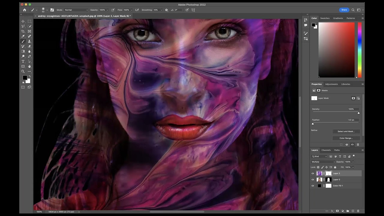The height and width of the screenshot is (216, 384).
Task: Select the History Brush tool
Action: [23, 46]
